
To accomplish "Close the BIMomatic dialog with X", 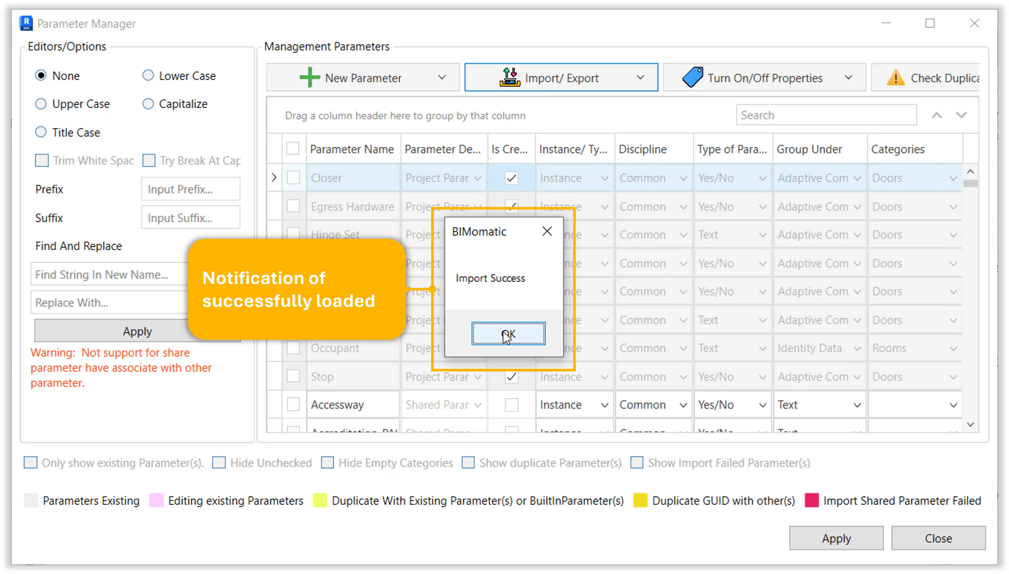I will 547,231.
